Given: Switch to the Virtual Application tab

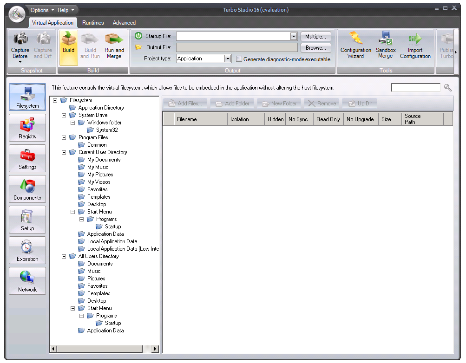Looking at the screenshot, I should [53, 23].
